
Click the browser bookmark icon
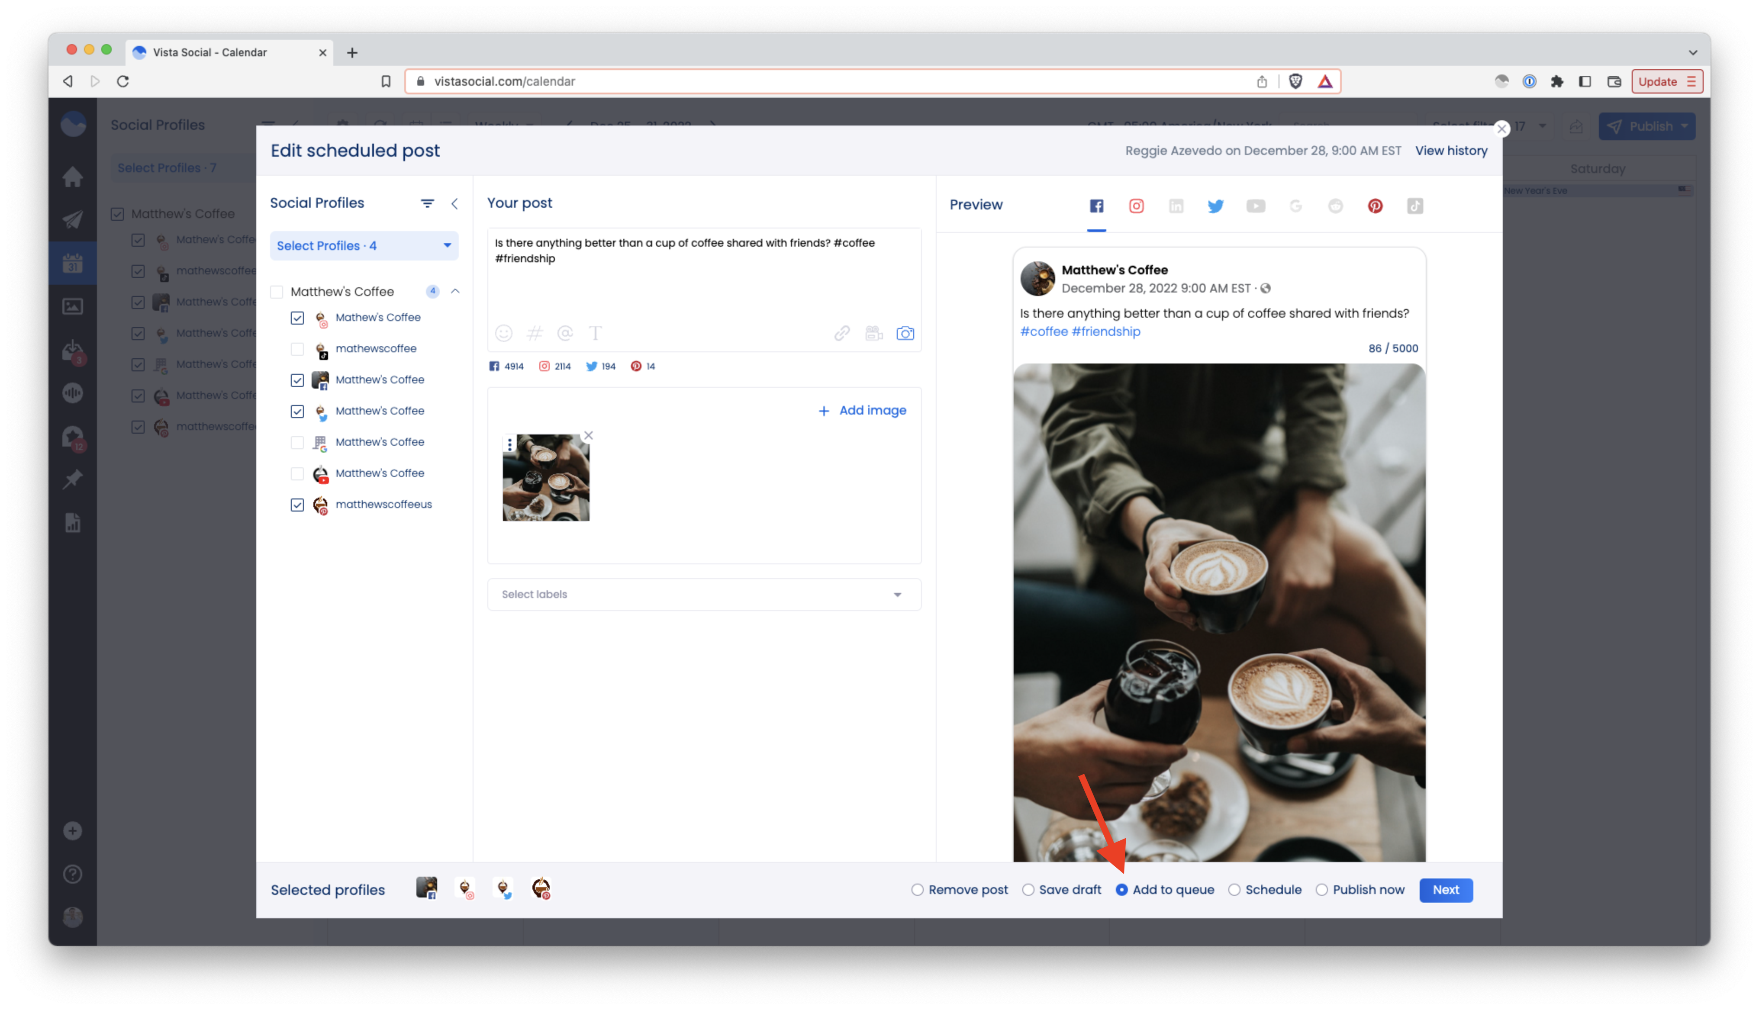[386, 81]
